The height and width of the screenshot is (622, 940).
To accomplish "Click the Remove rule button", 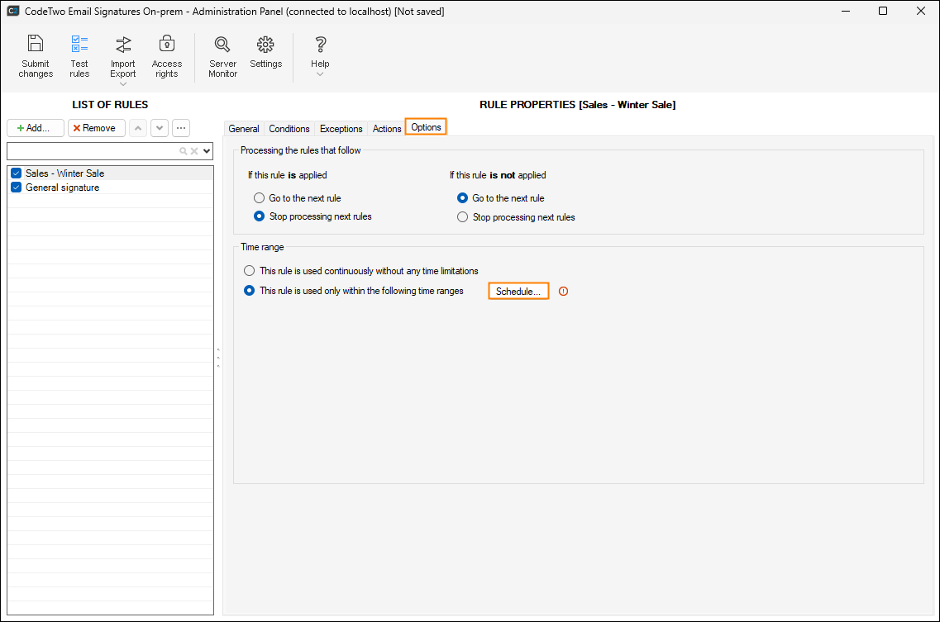I will tap(97, 128).
